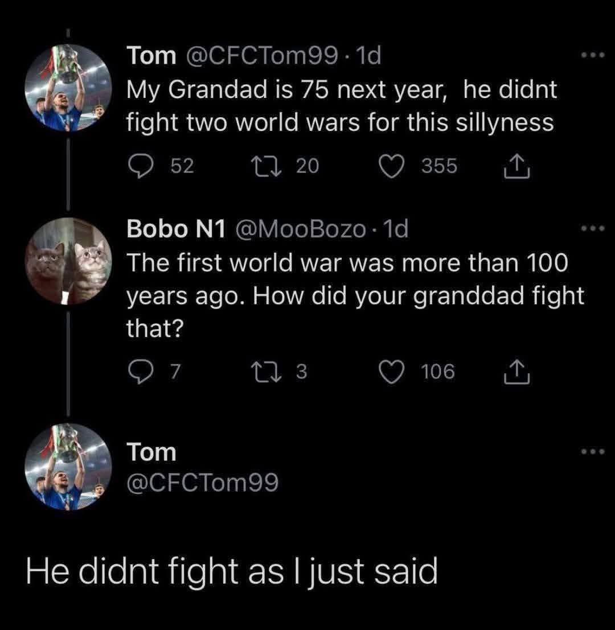The width and height of the screenshot is (615, 630).
Task: Click the Bobo N1 display name
Action: [177, 229]
